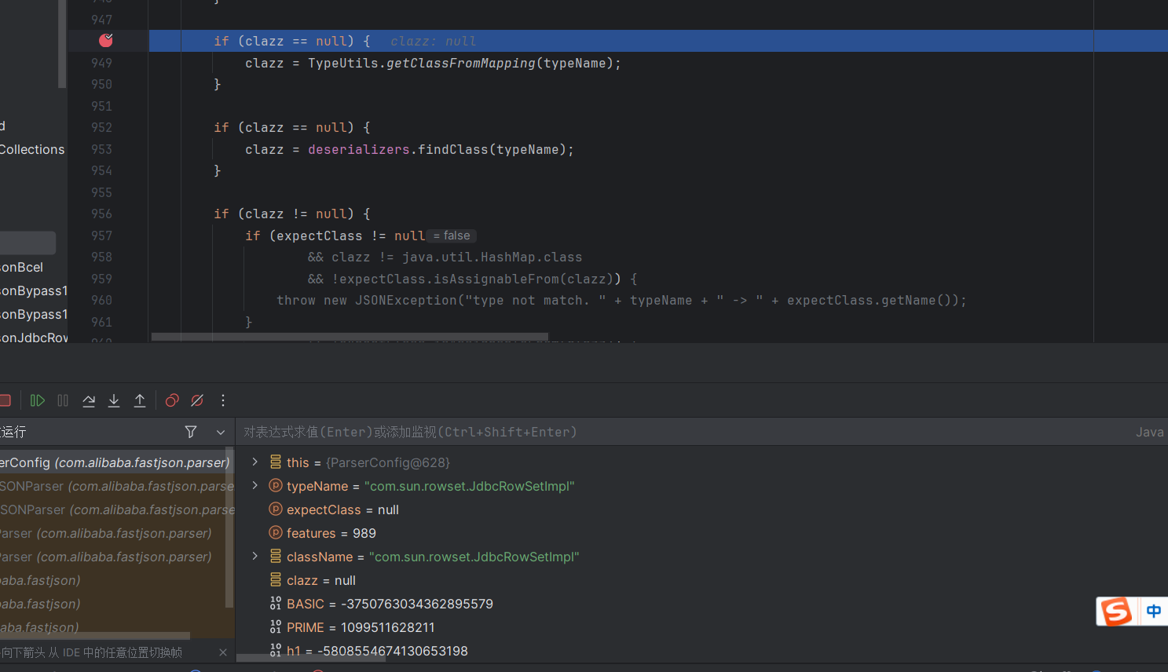Viewport: 1168px width, 672px height.
Task: Pause the program
Action: click(63, 400)
